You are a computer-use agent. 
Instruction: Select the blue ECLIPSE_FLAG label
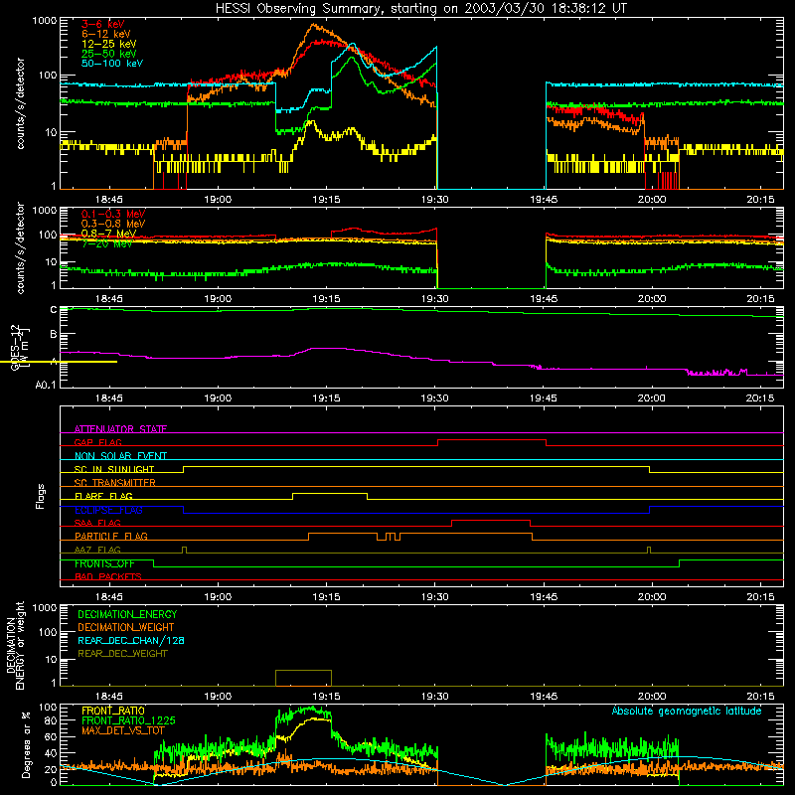(x=108, y=510)
